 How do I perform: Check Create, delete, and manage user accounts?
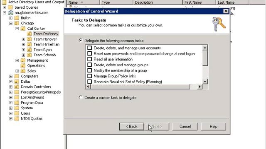tap(90, 48)
